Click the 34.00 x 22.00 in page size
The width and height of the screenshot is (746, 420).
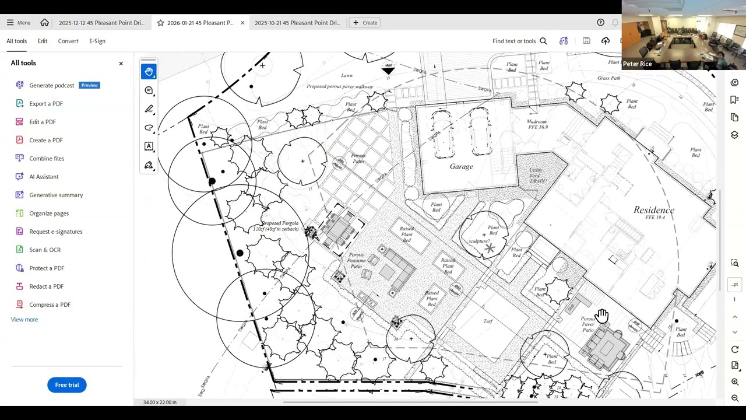click(x=160, y=402)
